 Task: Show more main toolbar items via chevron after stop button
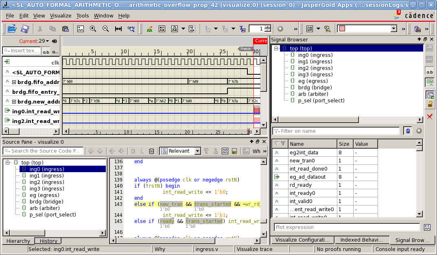tap(295, 29)
